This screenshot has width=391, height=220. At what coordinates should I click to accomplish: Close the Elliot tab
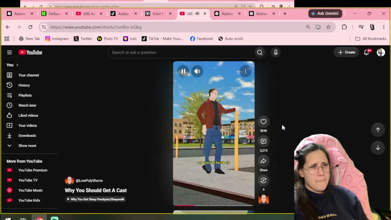170,13
